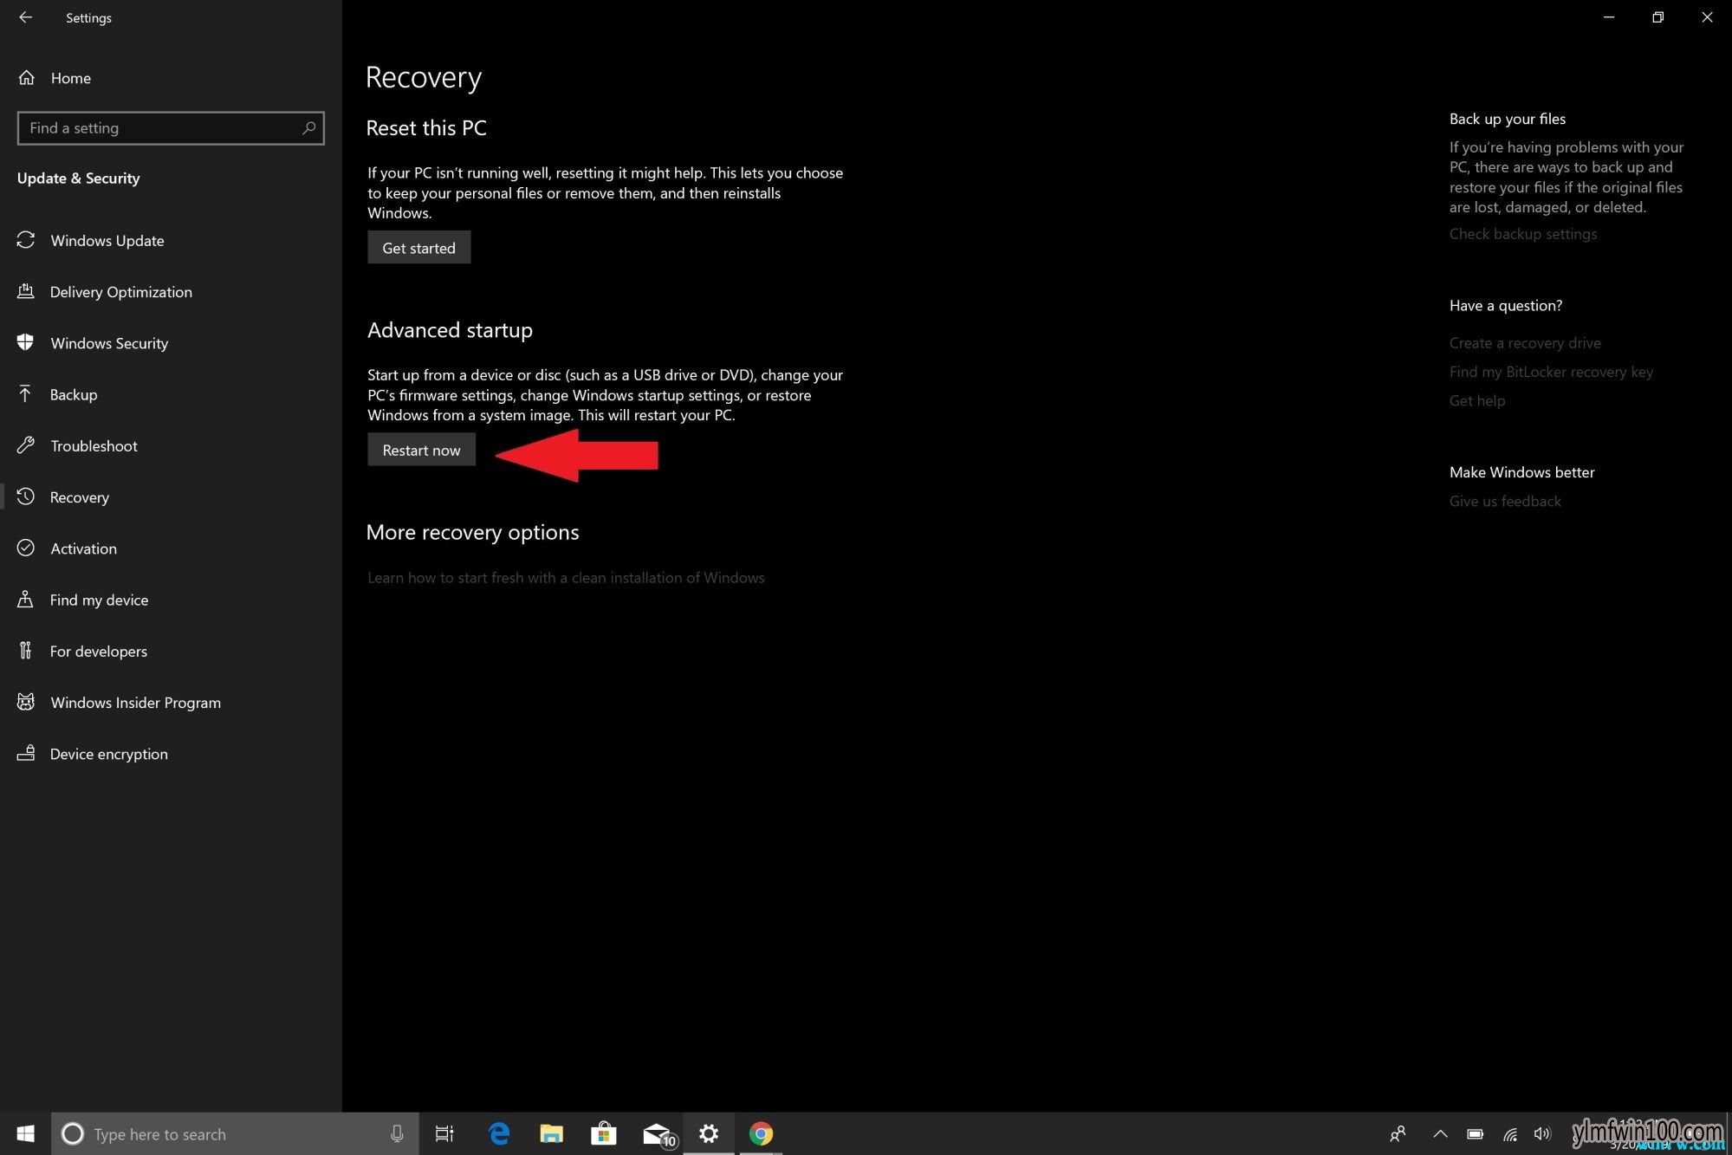Click the microphone icon in taskbar search

(397, 1133)
